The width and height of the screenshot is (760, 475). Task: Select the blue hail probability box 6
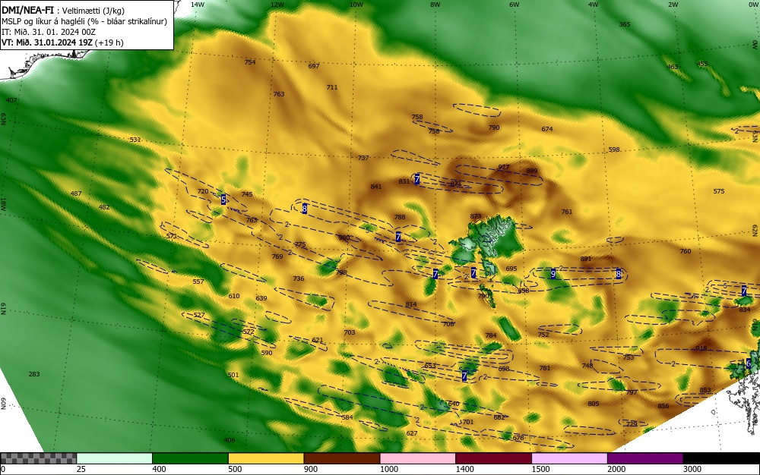[x=749, y=363]
